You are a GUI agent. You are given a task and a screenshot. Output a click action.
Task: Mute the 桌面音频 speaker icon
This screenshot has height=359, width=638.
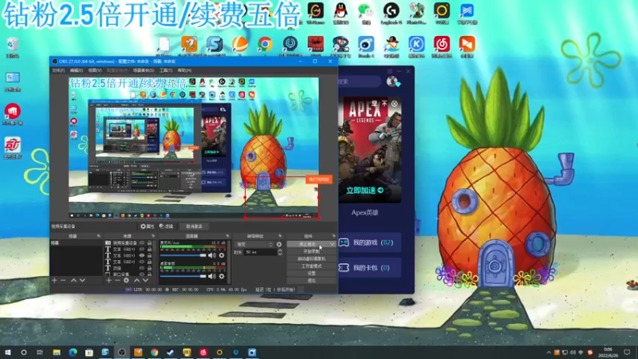pyautogui.click(x=212, y=276)
